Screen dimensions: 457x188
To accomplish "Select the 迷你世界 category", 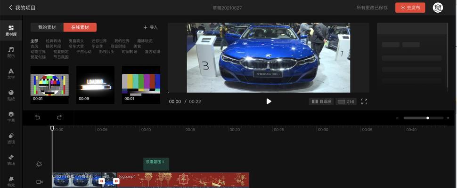I will click(99, 41).
